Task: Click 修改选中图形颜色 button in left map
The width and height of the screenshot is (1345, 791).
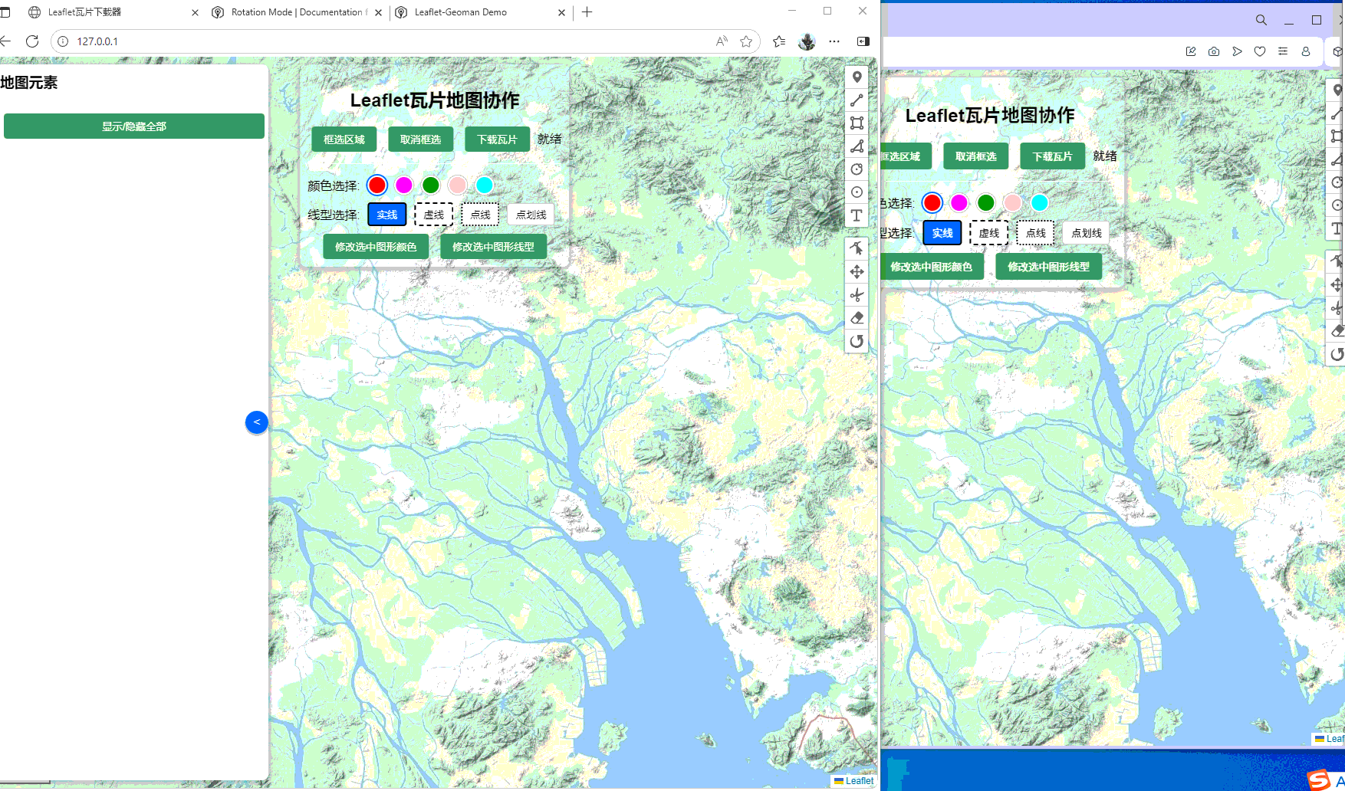Action: click(x=376, y=247)
